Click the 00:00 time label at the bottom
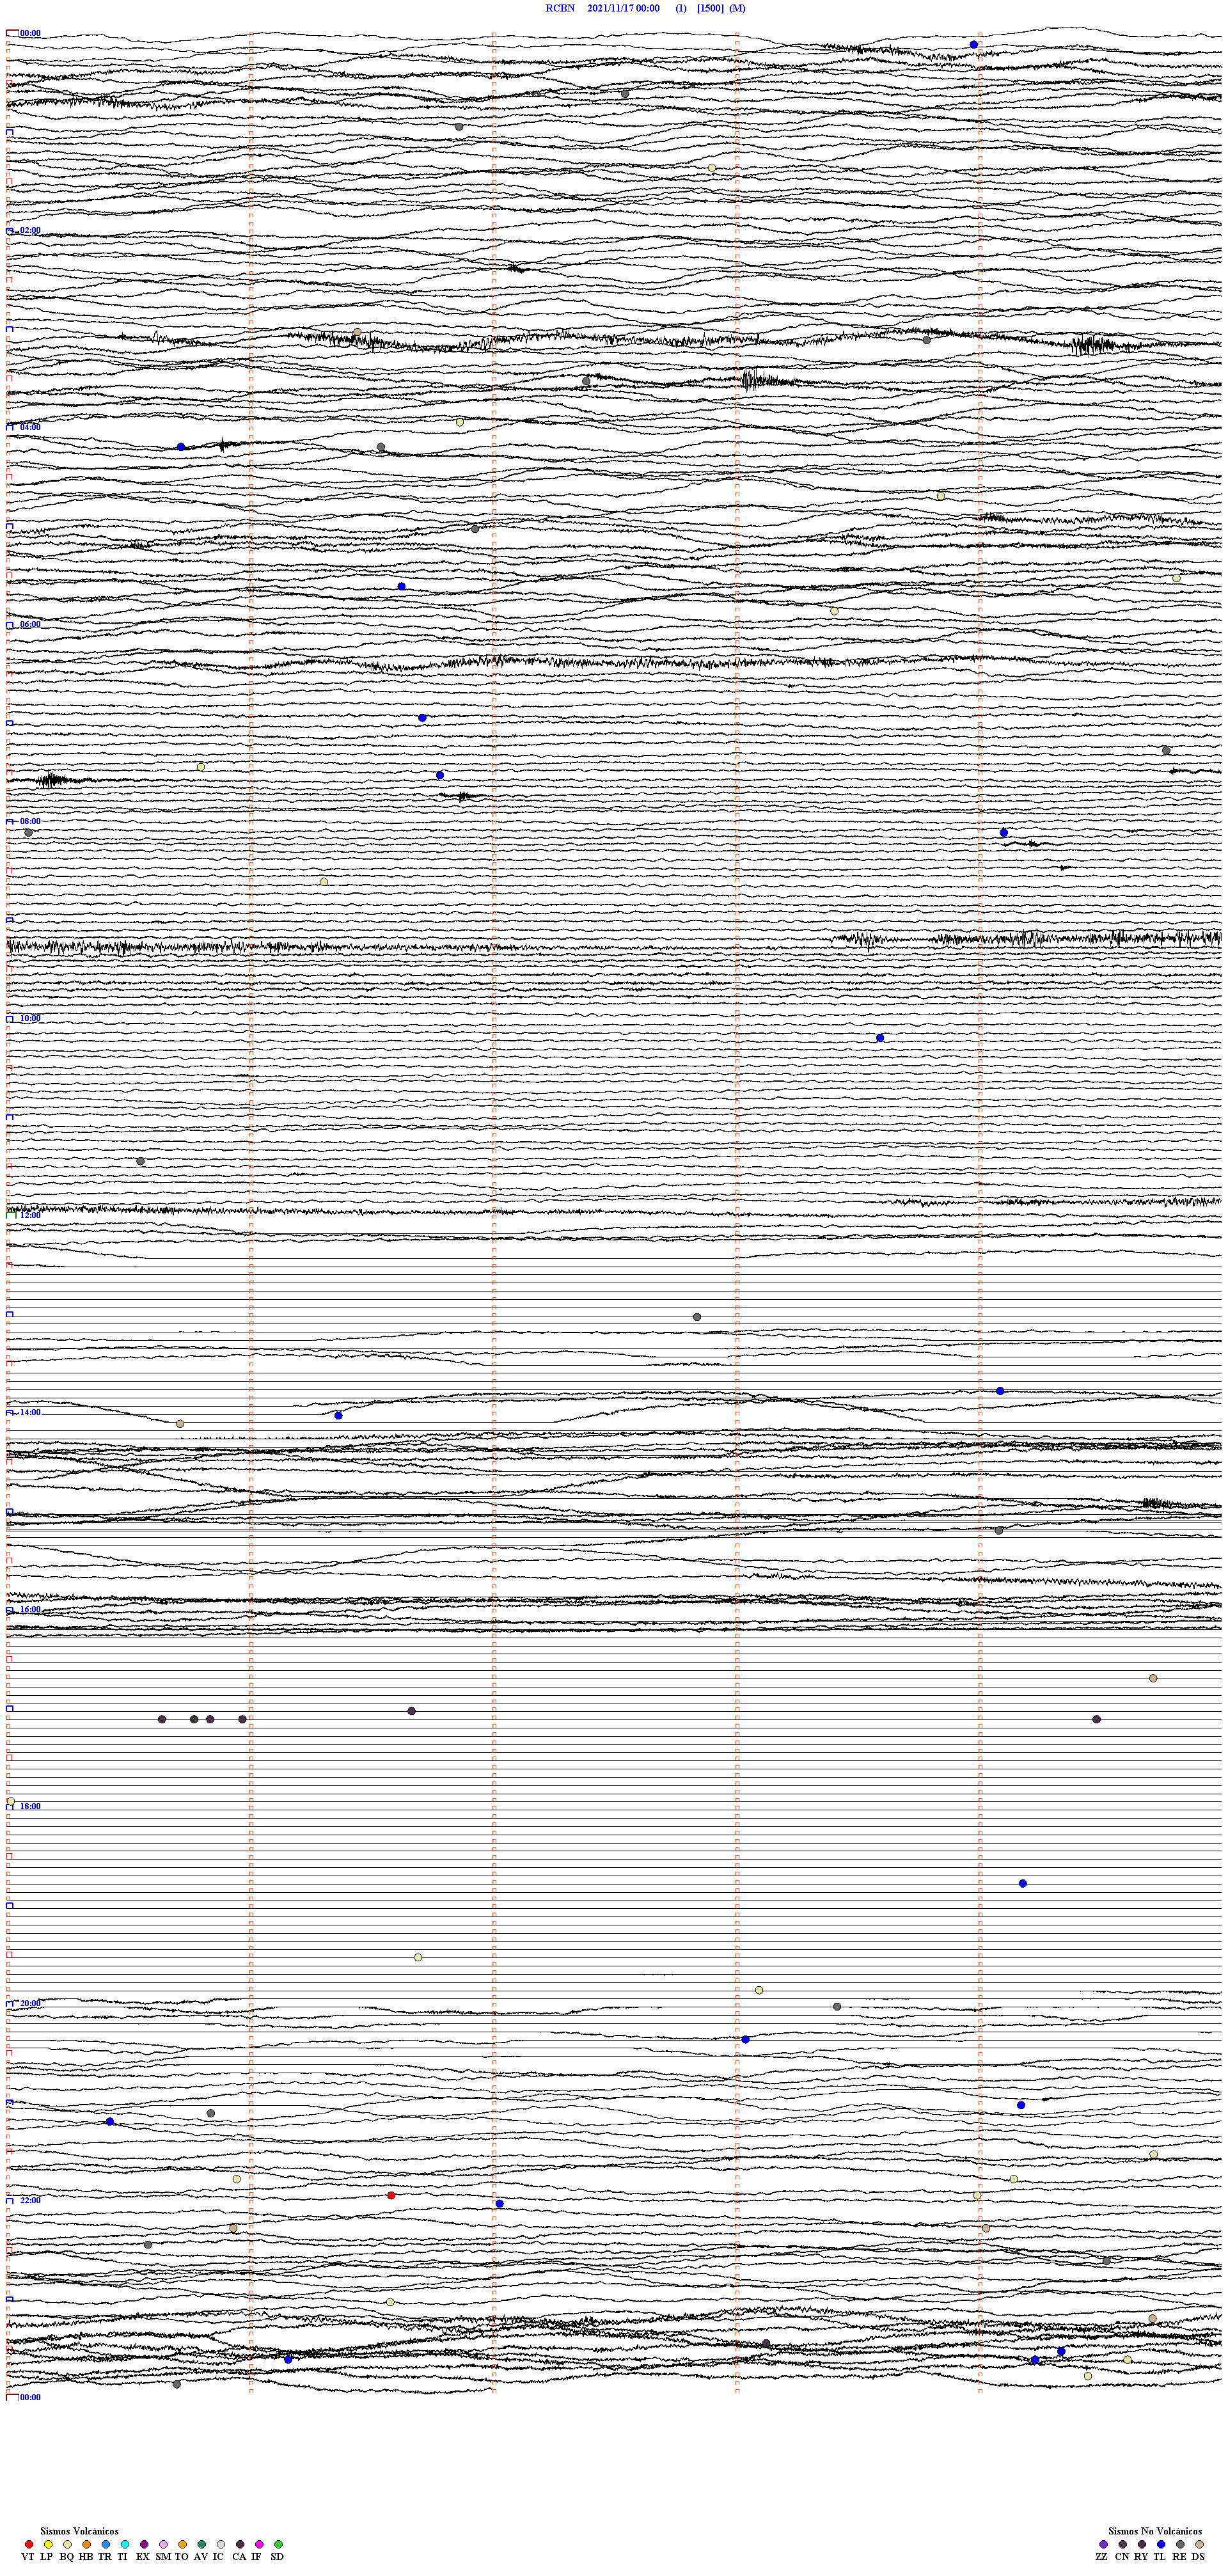 click(30, 2397)
